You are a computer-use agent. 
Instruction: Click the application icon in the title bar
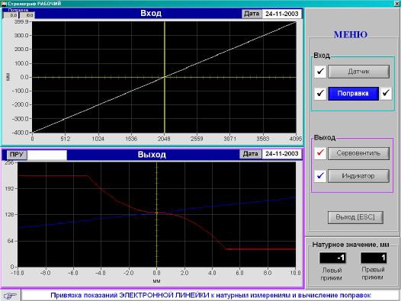4,4
